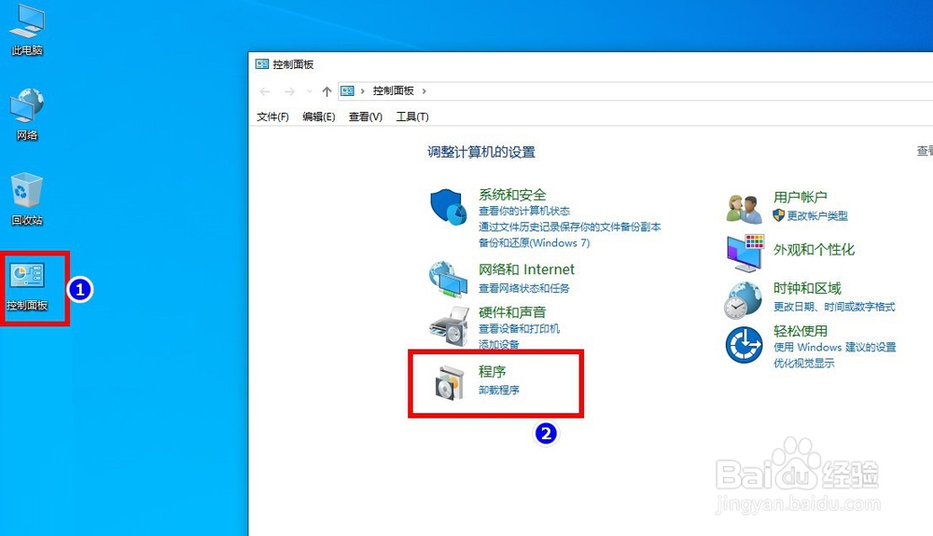The height and width of the screenshot is (536, 933).
Task: Open the 查看(V) menu
Action: coord(366,117)
